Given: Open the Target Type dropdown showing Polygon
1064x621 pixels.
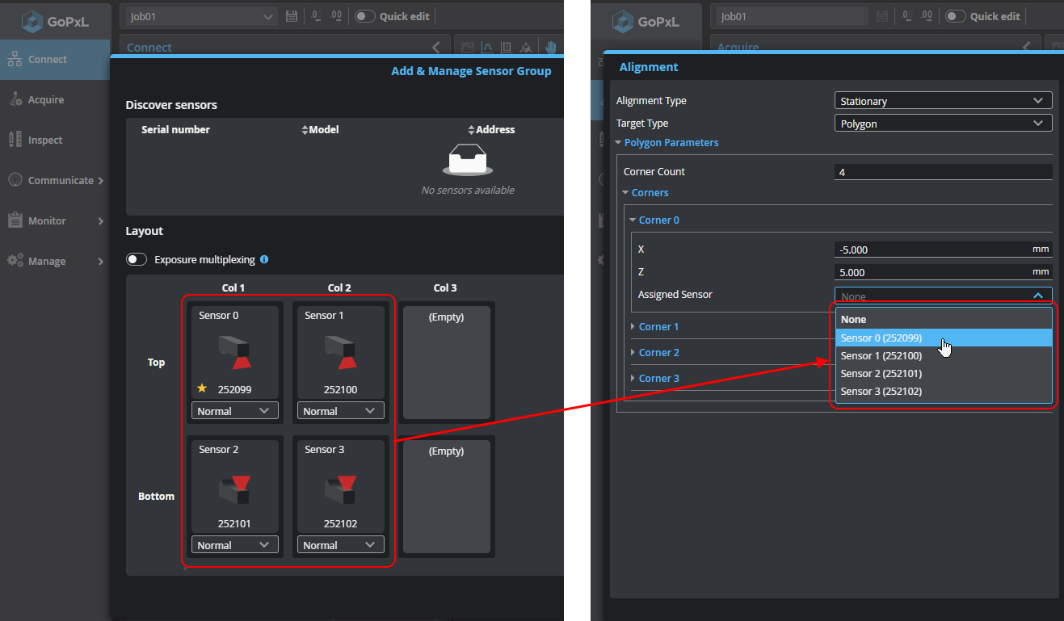Looking at the screenshot, I should (x=942, y=124).
